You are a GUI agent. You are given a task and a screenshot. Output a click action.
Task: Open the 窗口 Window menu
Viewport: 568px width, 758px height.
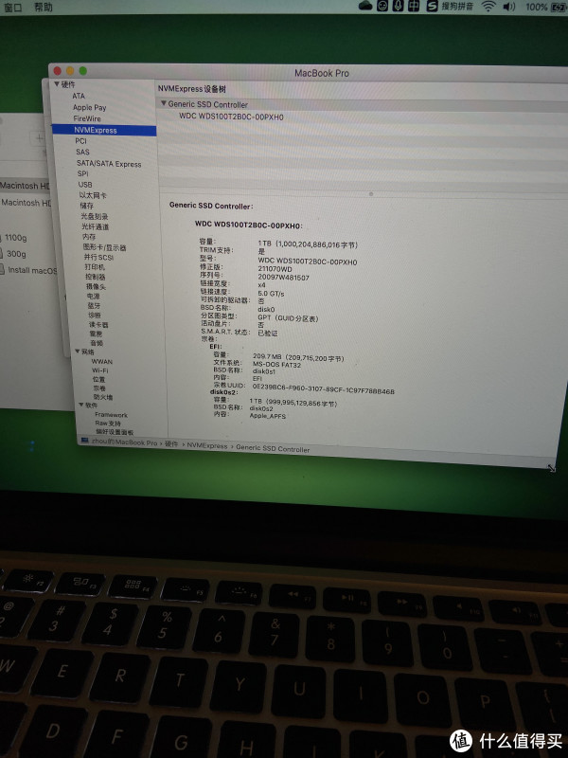click(11, 6)
